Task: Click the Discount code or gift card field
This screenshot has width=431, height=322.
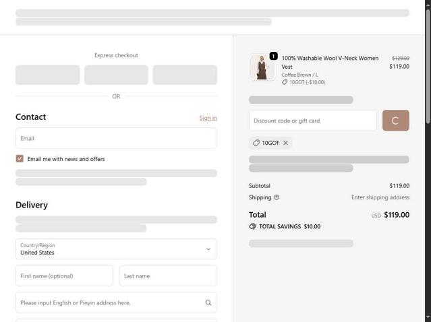Action: [312, 121]
